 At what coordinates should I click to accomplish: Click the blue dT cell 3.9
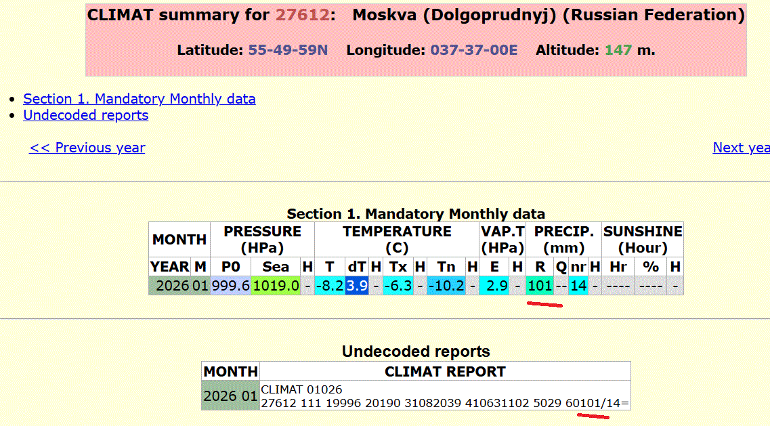click(357, 286)
